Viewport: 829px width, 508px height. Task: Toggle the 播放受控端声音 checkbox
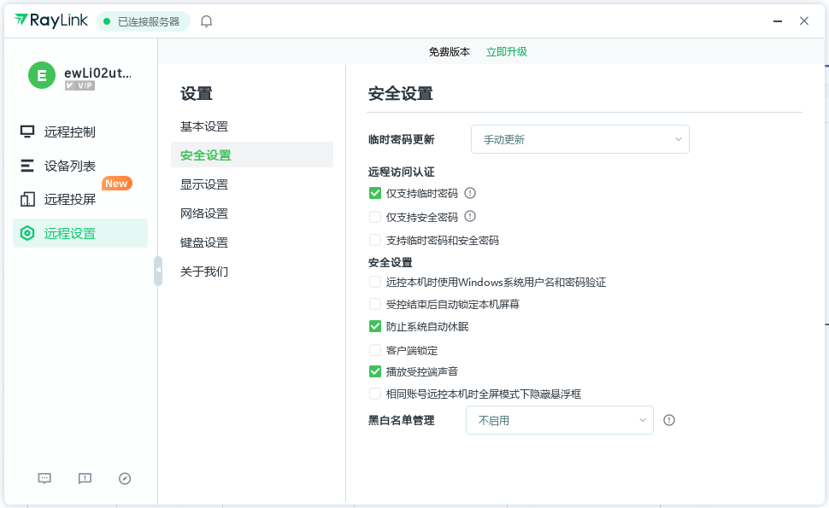375,371
